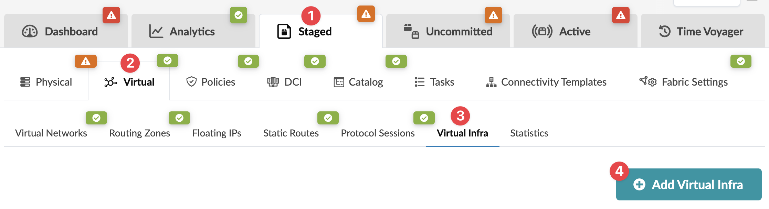
Task: Click the Physical server stack icon
Action: tap(25, 82)
